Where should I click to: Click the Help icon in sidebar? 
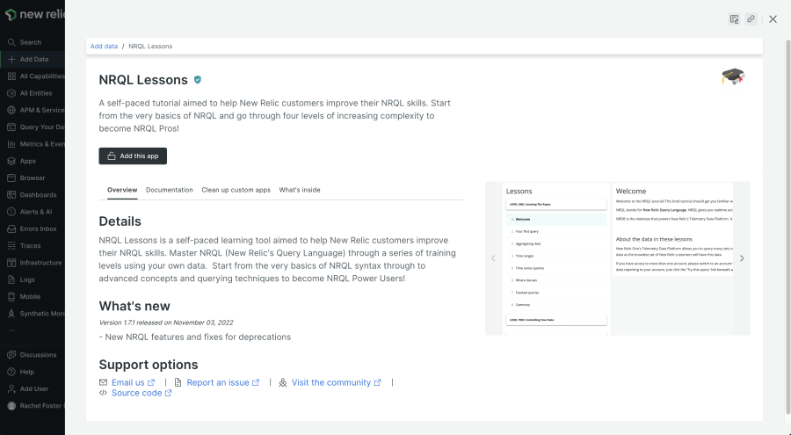(11, 372)
